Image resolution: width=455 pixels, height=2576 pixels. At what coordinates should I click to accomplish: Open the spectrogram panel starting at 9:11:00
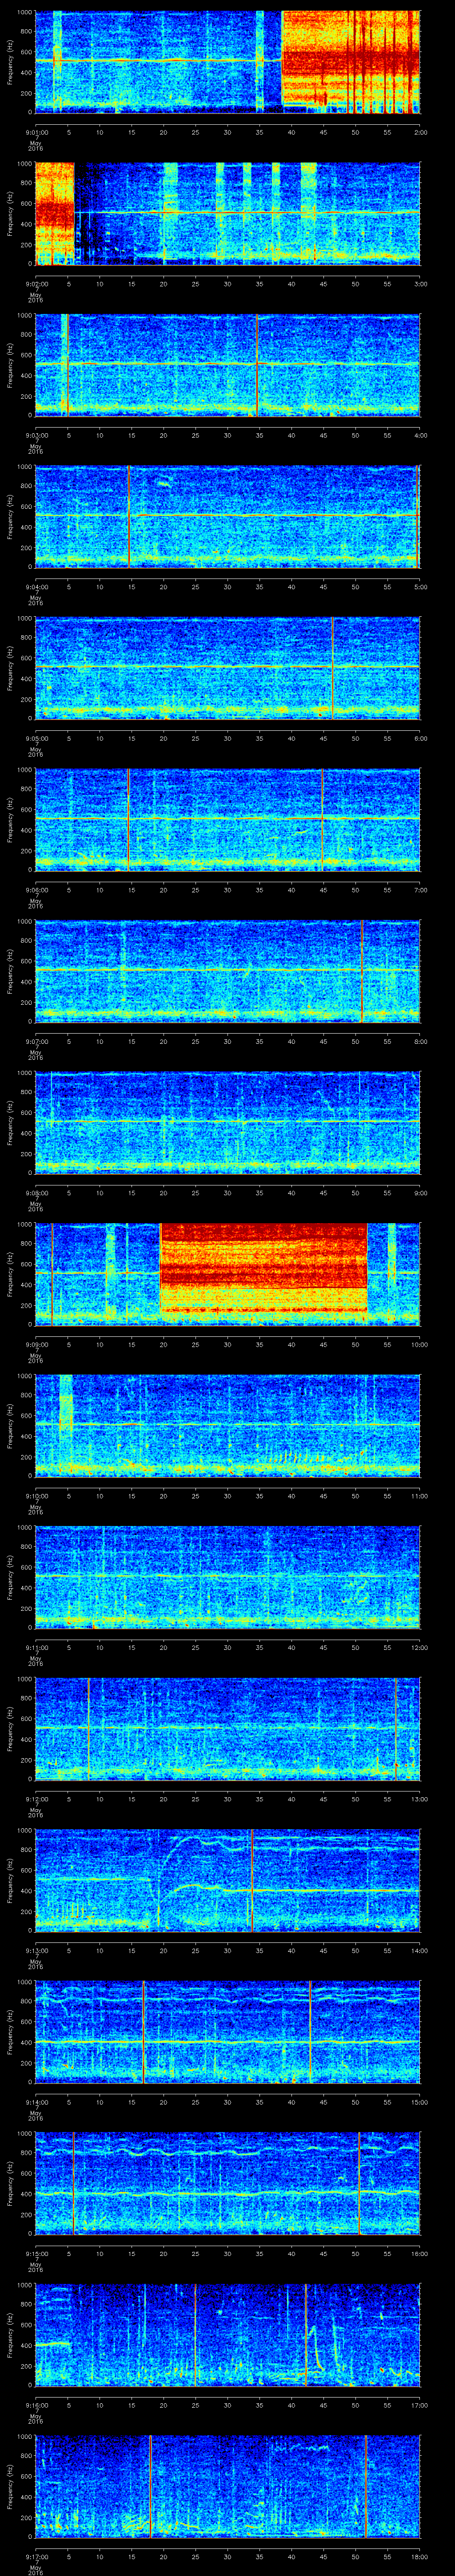tap(227, 1578)
